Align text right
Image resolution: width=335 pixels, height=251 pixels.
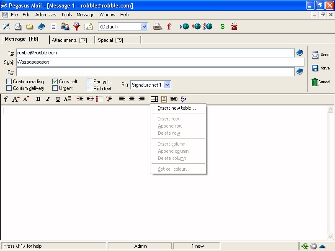[142, 99]
